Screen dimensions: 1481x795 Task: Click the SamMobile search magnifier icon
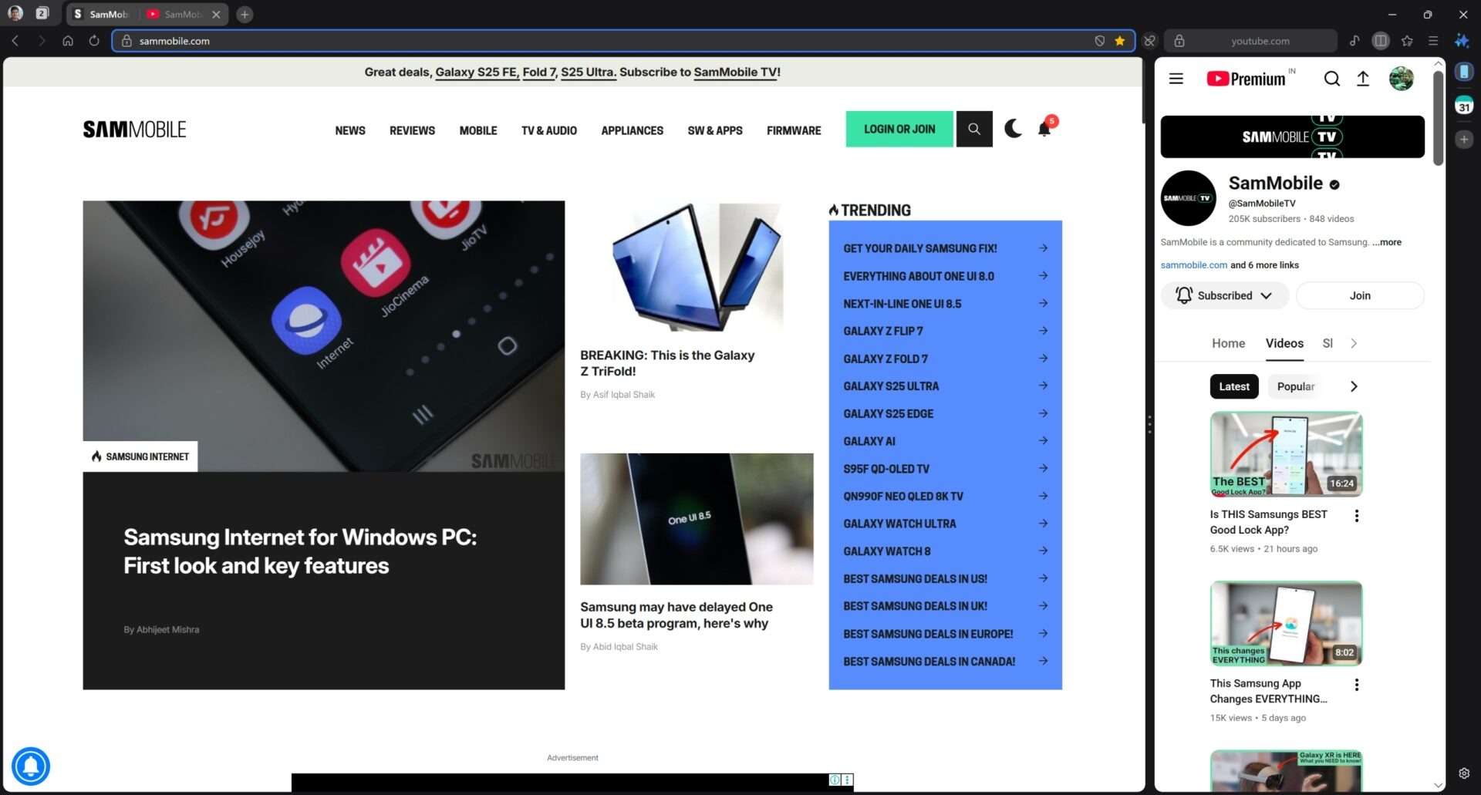[973, 130]
